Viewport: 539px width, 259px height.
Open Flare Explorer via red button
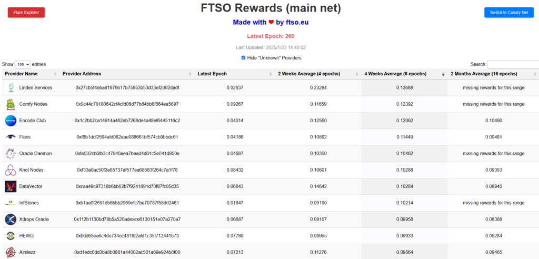pyautogui.click(x=26, y=13)
